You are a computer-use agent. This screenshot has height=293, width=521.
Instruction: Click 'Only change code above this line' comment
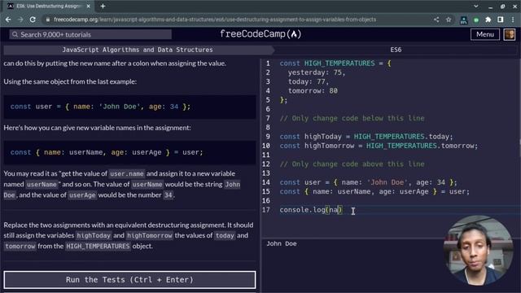click(x=352, y=164)
